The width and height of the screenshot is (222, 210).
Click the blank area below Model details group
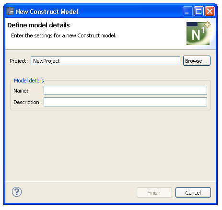(x=110, y=145)
